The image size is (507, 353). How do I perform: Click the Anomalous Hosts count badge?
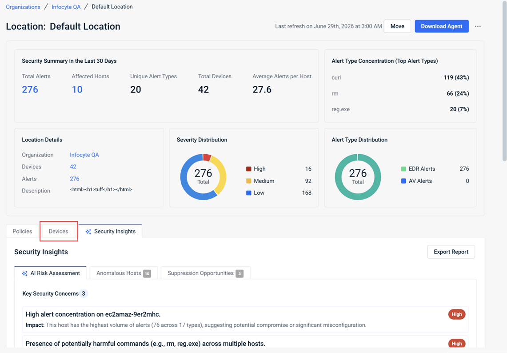[147, 273]
